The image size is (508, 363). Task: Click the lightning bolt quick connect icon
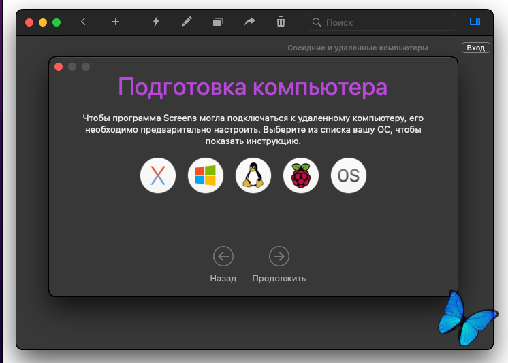point(156,22)
